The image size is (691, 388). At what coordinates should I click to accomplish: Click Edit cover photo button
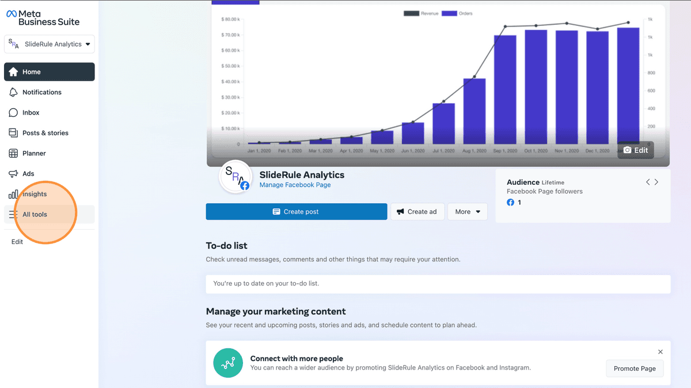[x=636, y=150]
